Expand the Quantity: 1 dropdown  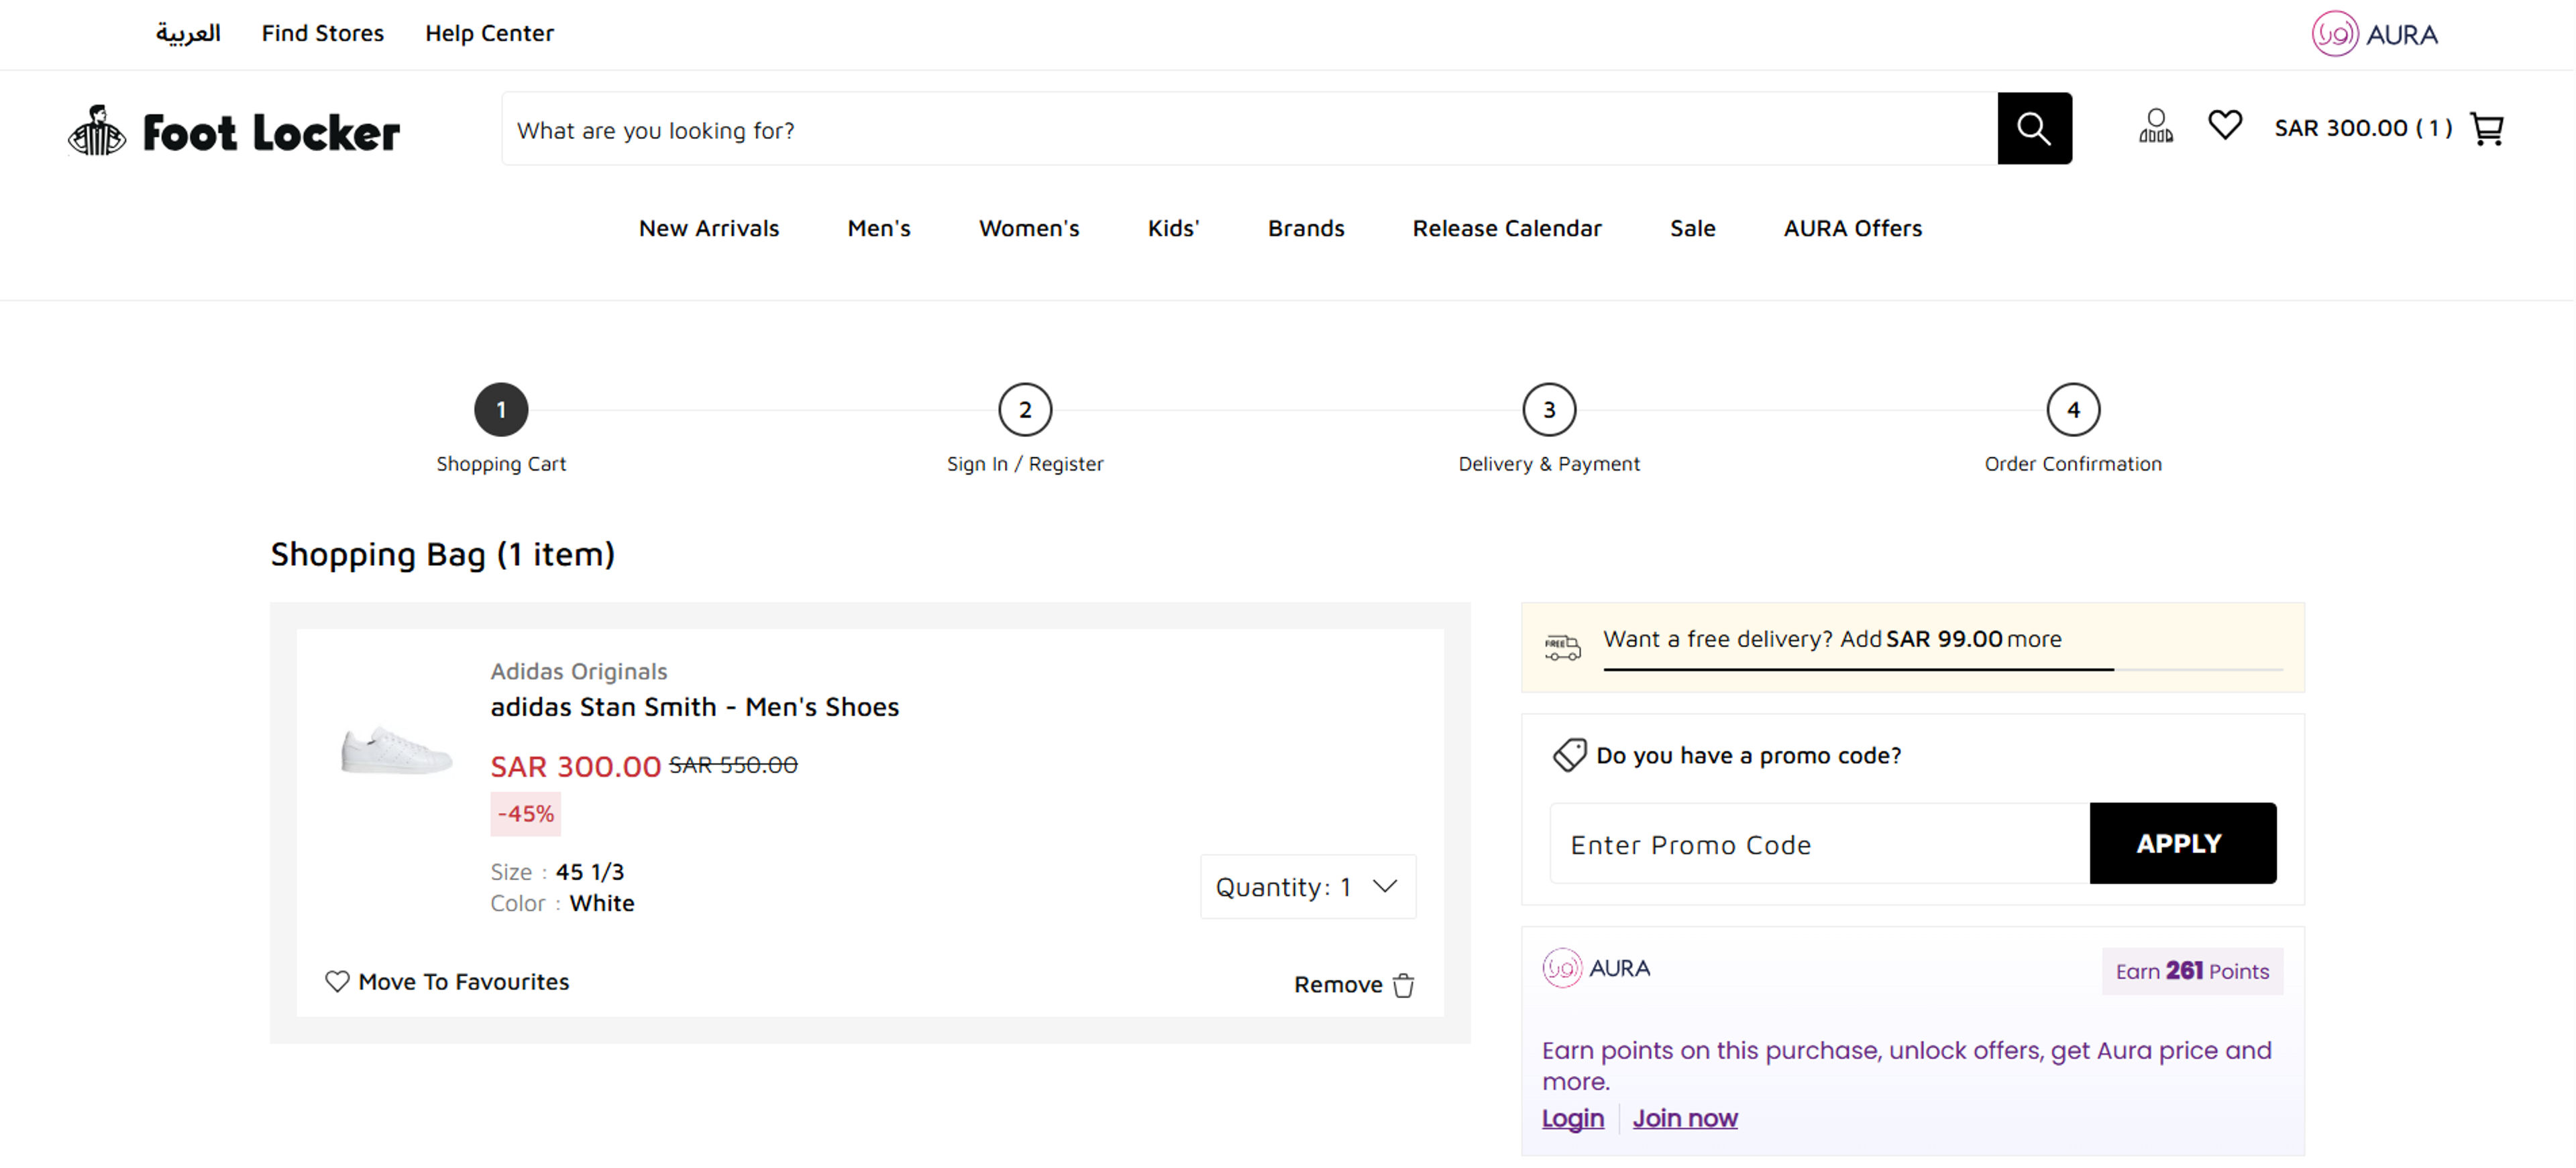[1308, 887]
